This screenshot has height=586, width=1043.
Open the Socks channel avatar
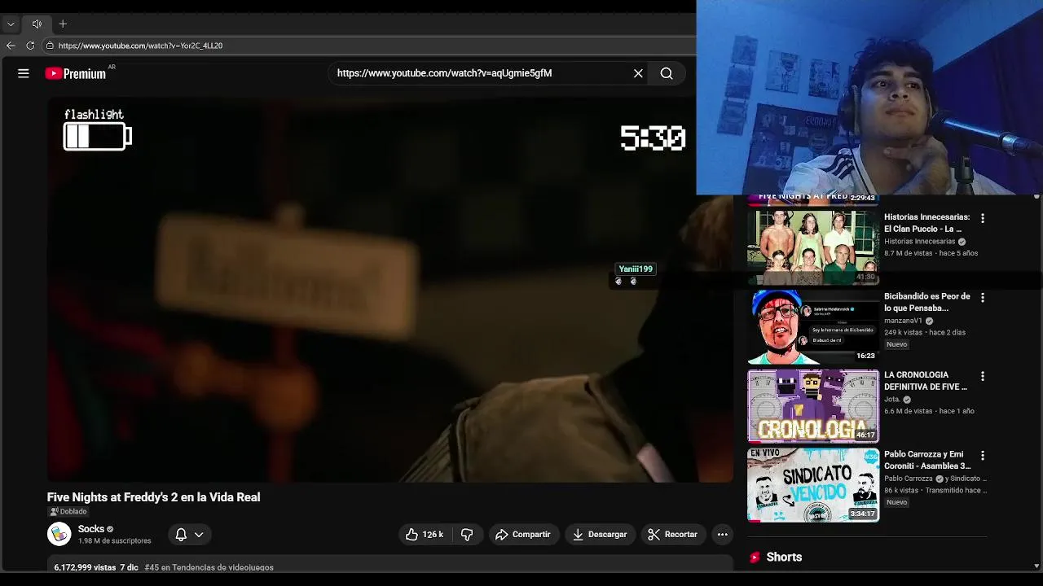tap(59, 534)
